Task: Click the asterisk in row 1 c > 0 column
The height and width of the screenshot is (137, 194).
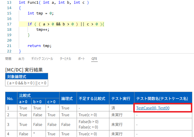Action: 48,107
